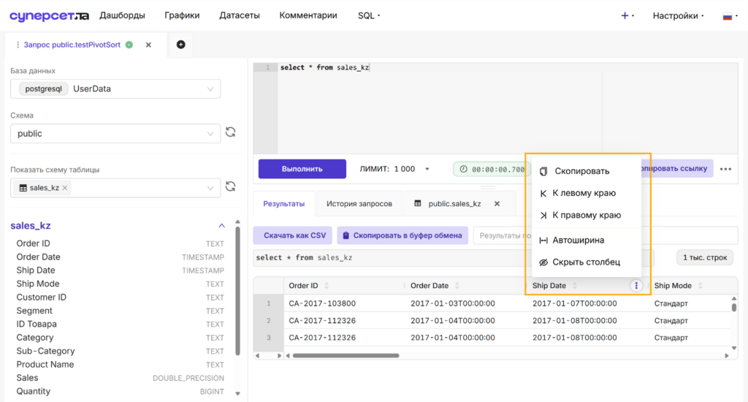Close the public.sales_kz preview tab
Image resolution: width=748 pixels, height=402 pixels.
[x=497, y=204]
